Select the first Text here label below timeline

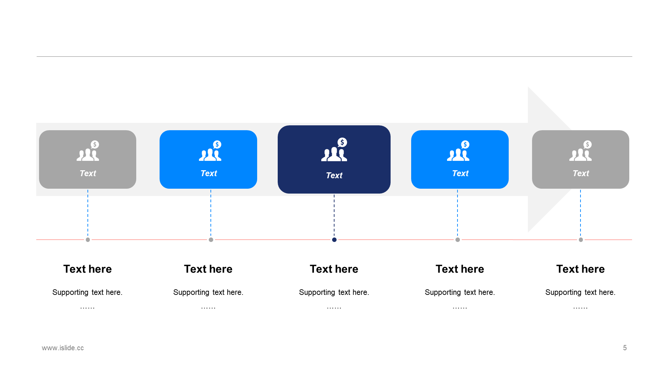pyautogui.click(x=87, y=268)
